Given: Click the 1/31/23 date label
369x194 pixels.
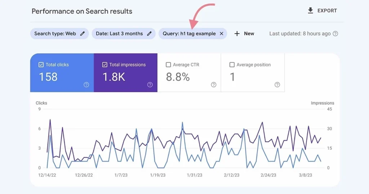Looking at the screenshot, I should click(x=194, y=175).
